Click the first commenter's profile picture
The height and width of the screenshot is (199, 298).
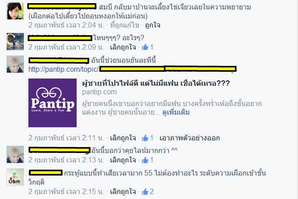pyautogui.click(x=15, y=11)
